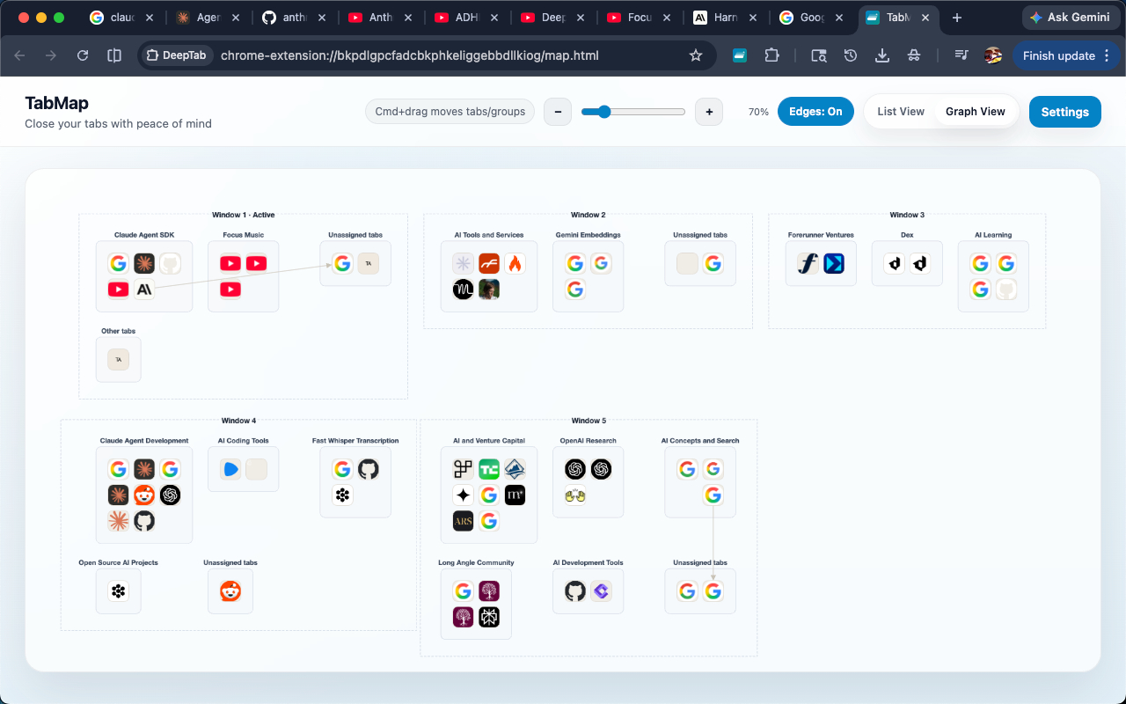This screenshot has height=704, width=1126.
Task: Switch to the anth GitHub browser tab
Action: point(295,18)
